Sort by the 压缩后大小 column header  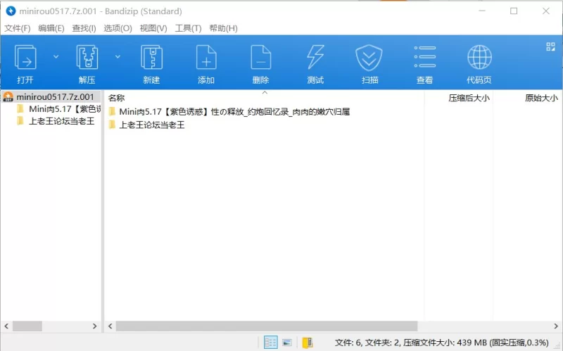(x=469, y=98)
